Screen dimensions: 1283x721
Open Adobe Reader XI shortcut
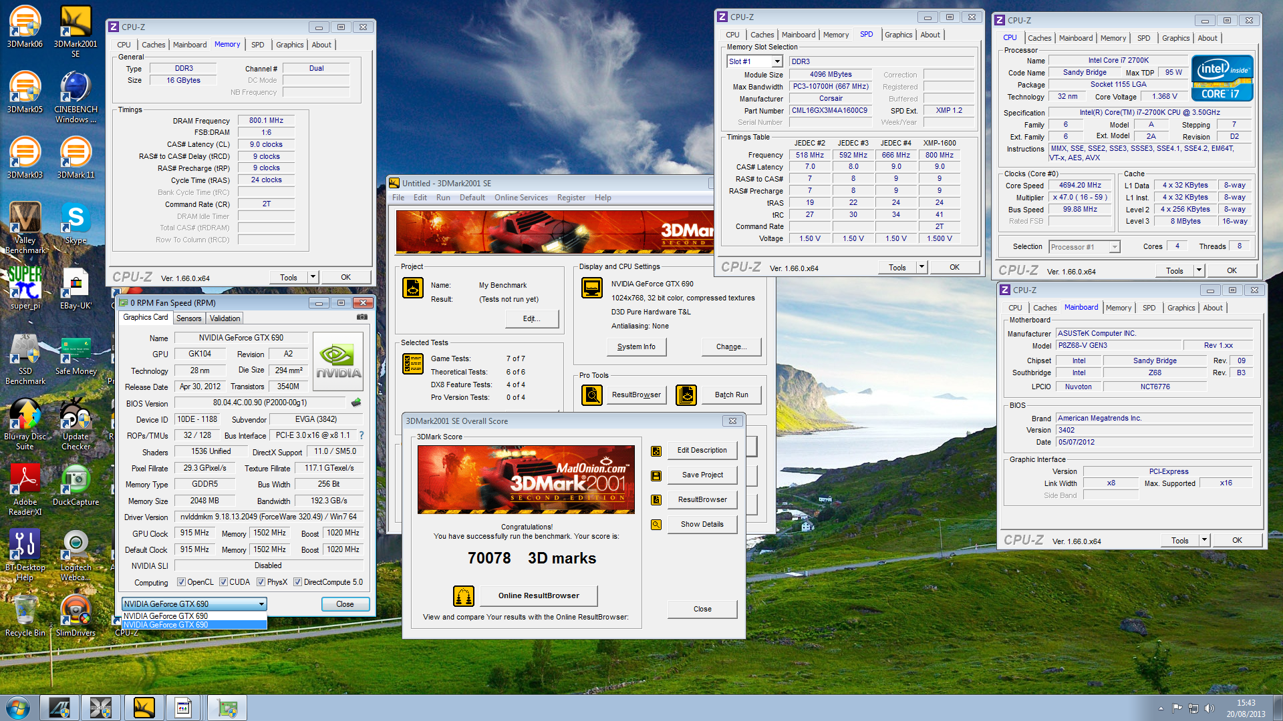click(x=25, y=489)
